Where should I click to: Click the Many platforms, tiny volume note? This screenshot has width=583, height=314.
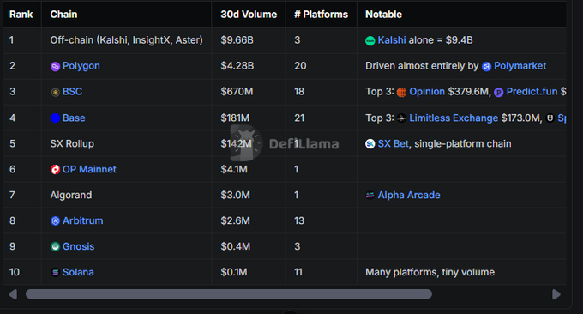(430, 272)
